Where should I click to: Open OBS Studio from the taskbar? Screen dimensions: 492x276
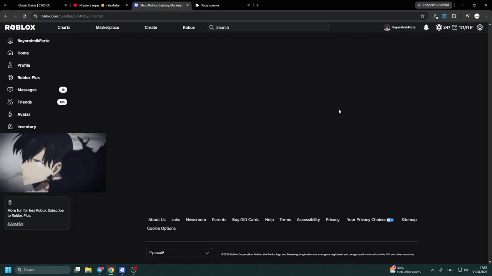[x=133, y=270]
